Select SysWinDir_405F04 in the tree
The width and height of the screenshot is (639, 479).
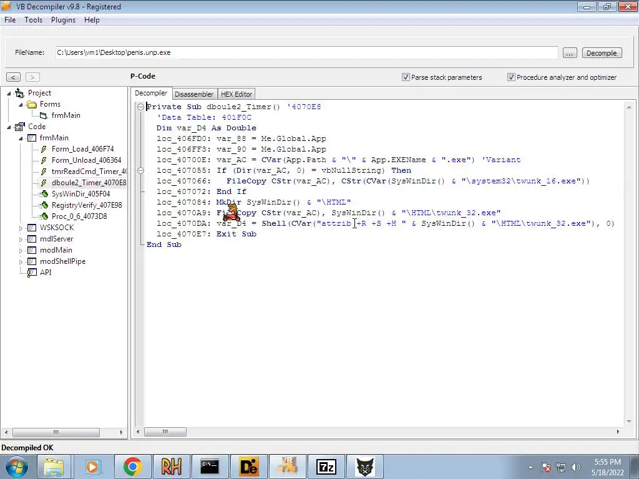tap(80, 194)
